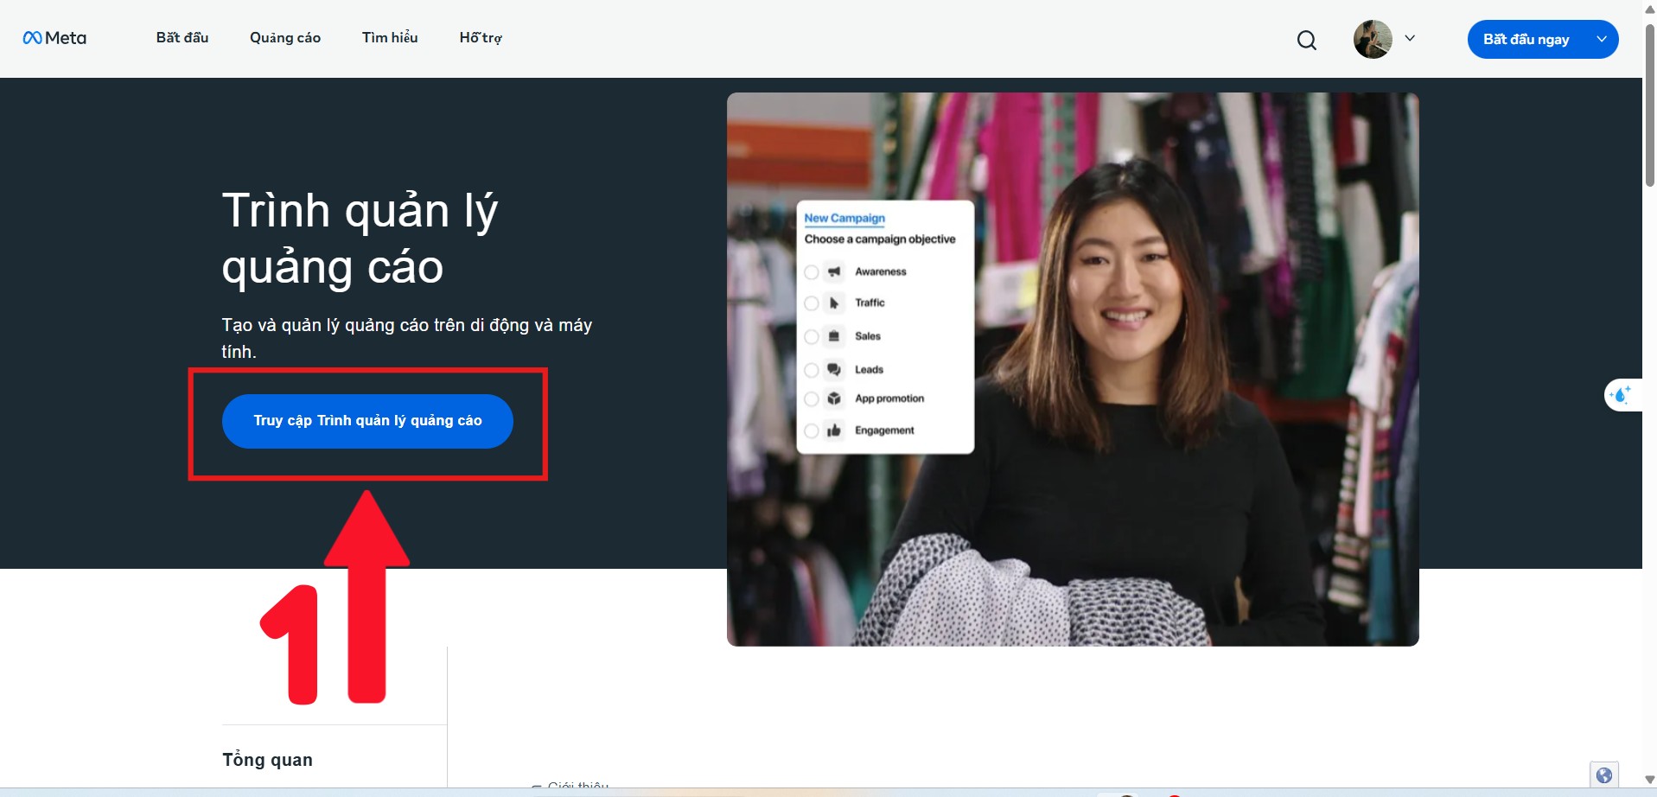
Task: Open the floating droplet sparkle assistant icon
Action: 1621,395
